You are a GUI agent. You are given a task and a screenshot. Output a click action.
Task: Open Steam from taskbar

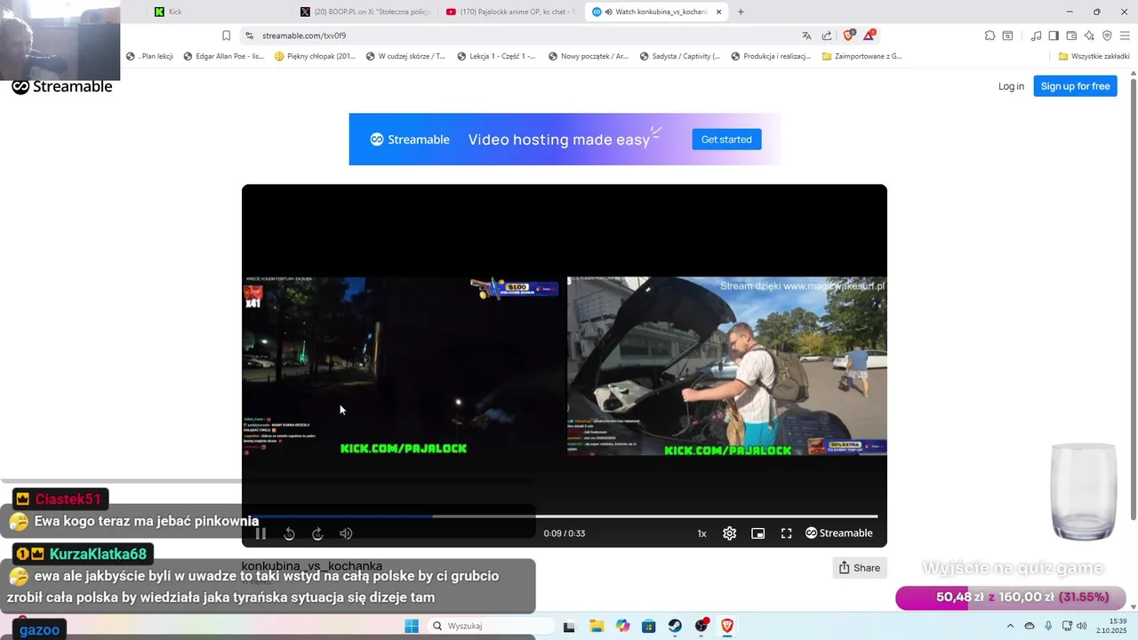coord(675,626)
